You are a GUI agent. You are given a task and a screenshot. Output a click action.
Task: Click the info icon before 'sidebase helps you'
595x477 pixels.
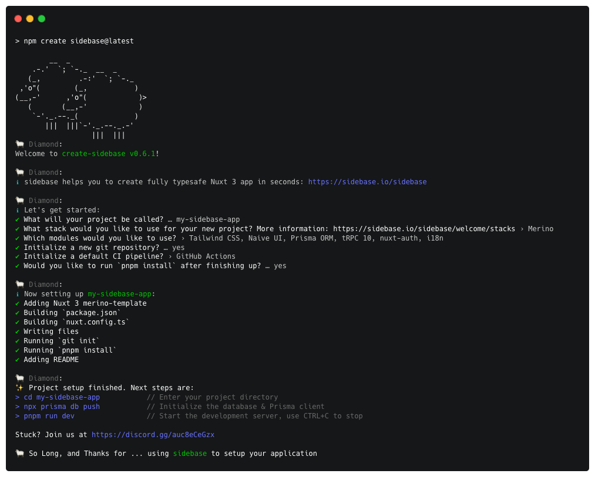18,182
